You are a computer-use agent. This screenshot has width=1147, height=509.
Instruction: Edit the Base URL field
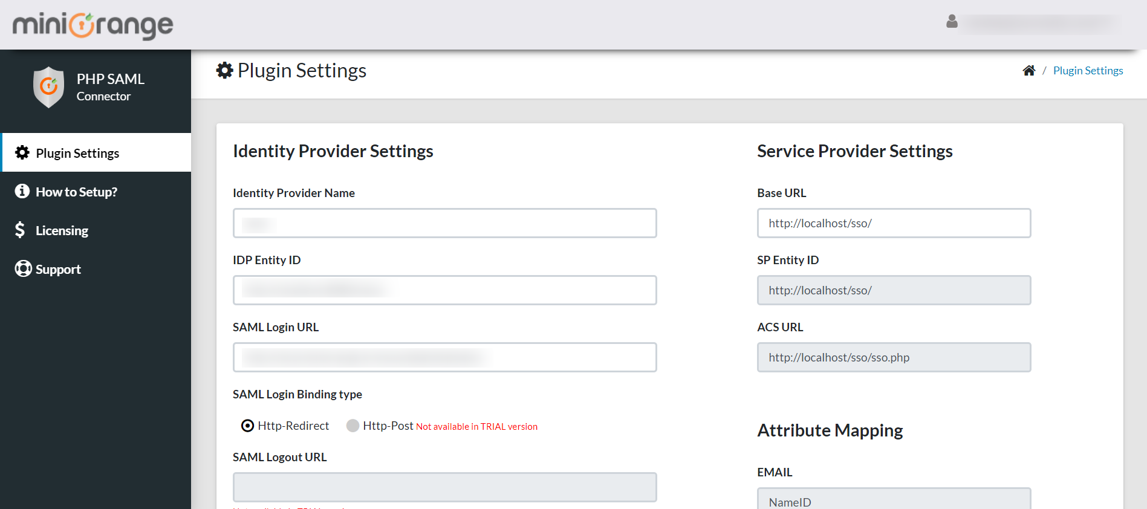click(894, 223)
